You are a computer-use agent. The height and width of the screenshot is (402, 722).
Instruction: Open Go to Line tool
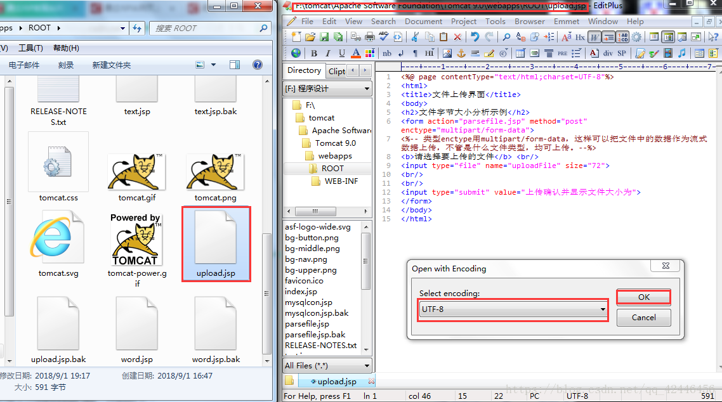pyautogui.click(x=549, y=37)
